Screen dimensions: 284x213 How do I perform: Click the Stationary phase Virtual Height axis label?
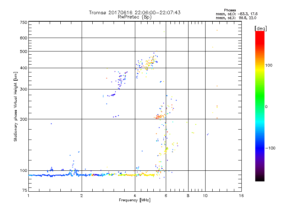pyautogui.click(x=16, y=106)
